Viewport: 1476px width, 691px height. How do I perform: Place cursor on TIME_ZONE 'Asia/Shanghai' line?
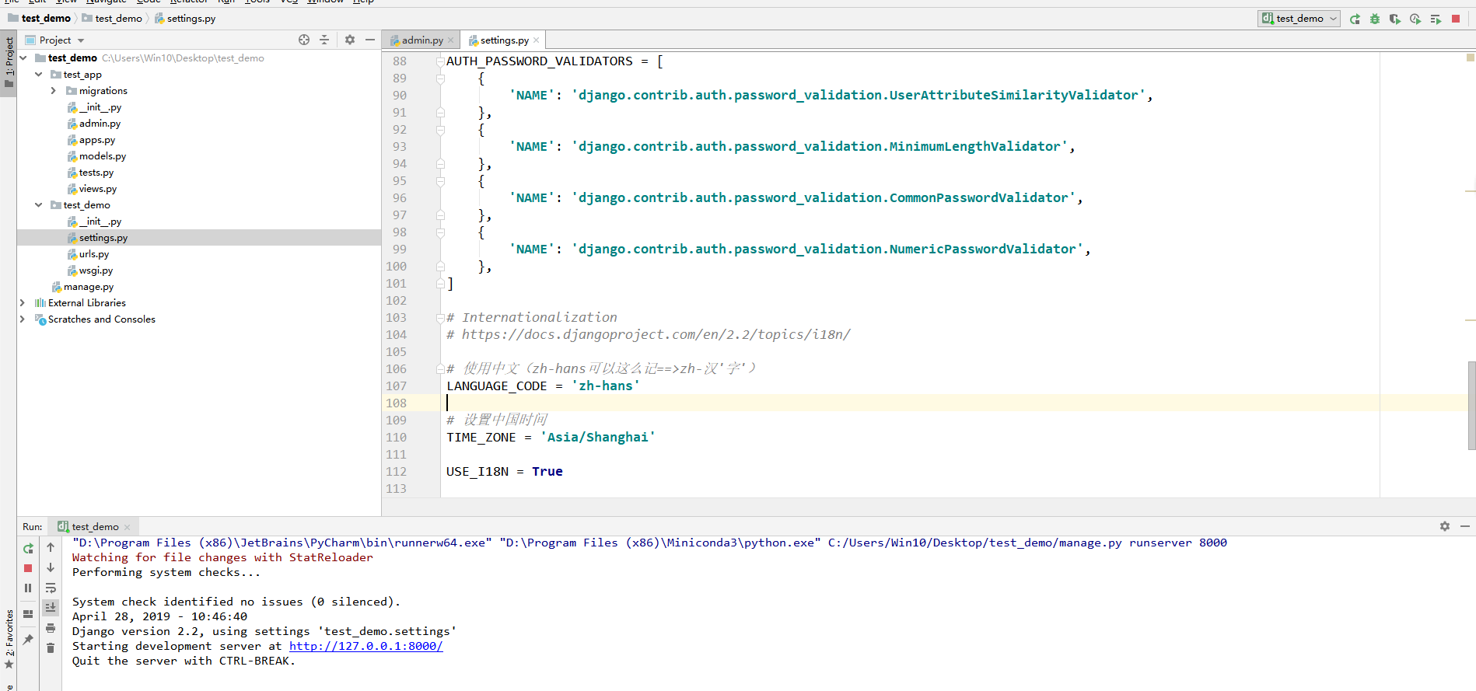551,438
